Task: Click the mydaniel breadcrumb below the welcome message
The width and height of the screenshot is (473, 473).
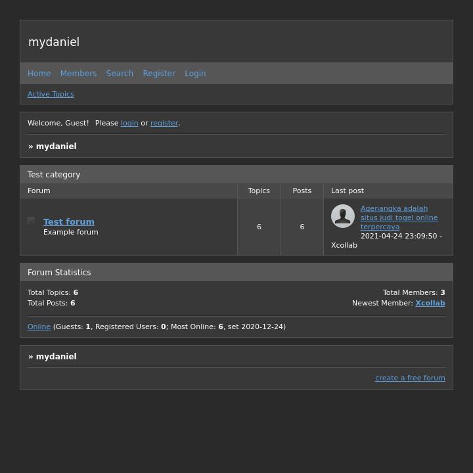Action: tap(56, 146)
